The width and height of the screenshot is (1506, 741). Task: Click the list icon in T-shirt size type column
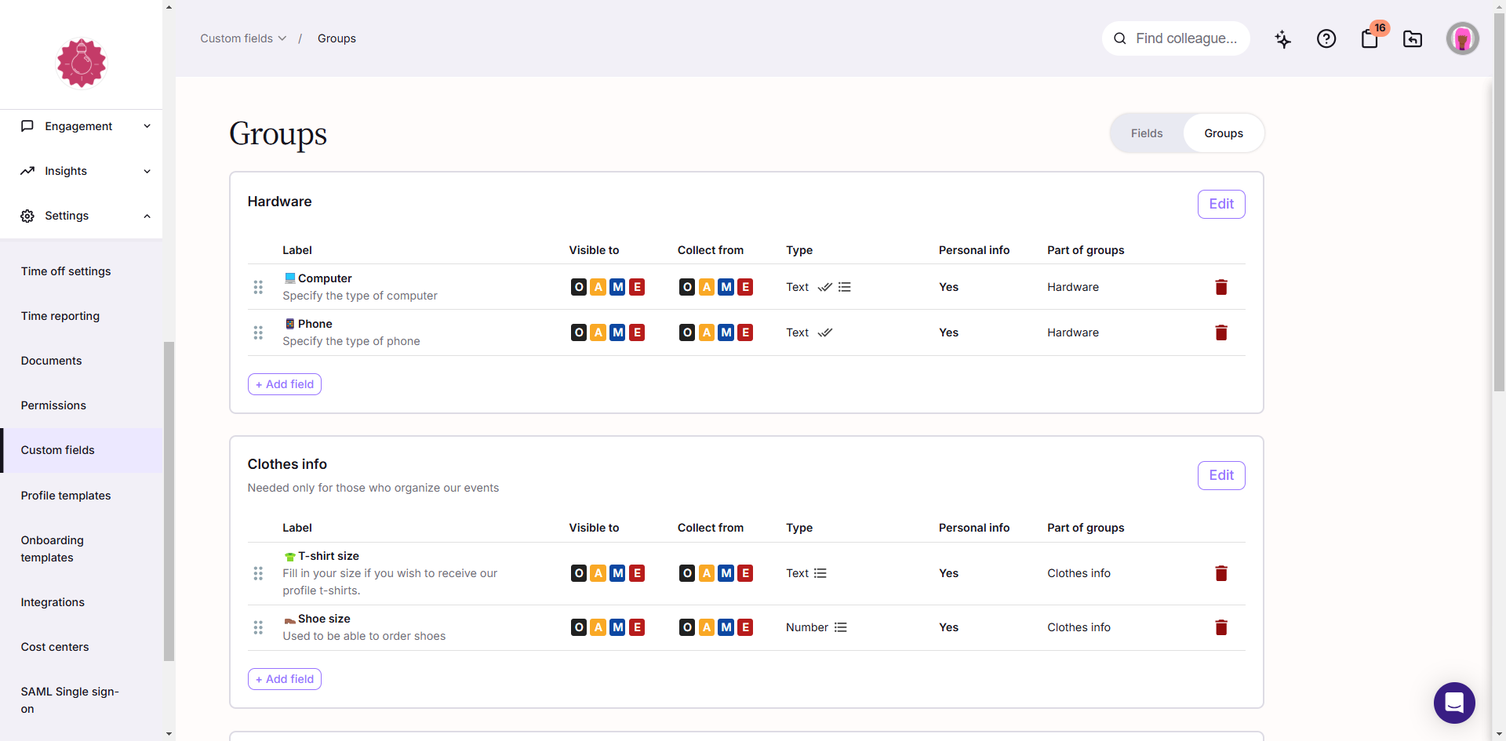click(x=820, y=573)
